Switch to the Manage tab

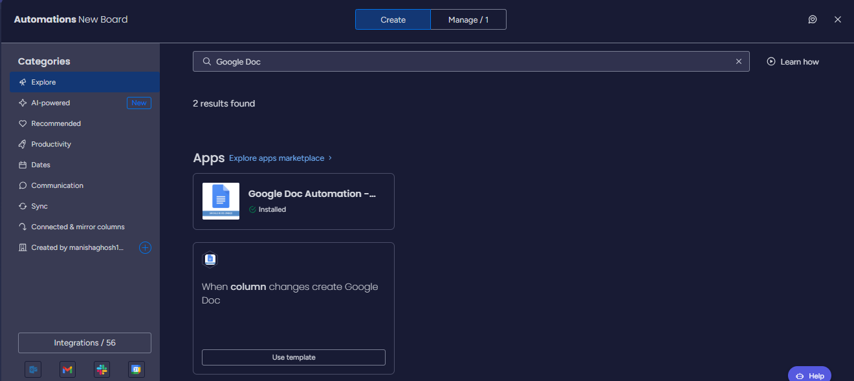click(x=468, y=19)
